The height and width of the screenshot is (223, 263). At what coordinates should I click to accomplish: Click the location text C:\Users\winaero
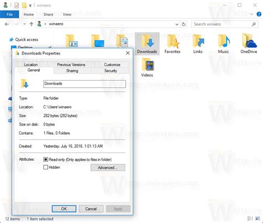(x=57, y=107)
